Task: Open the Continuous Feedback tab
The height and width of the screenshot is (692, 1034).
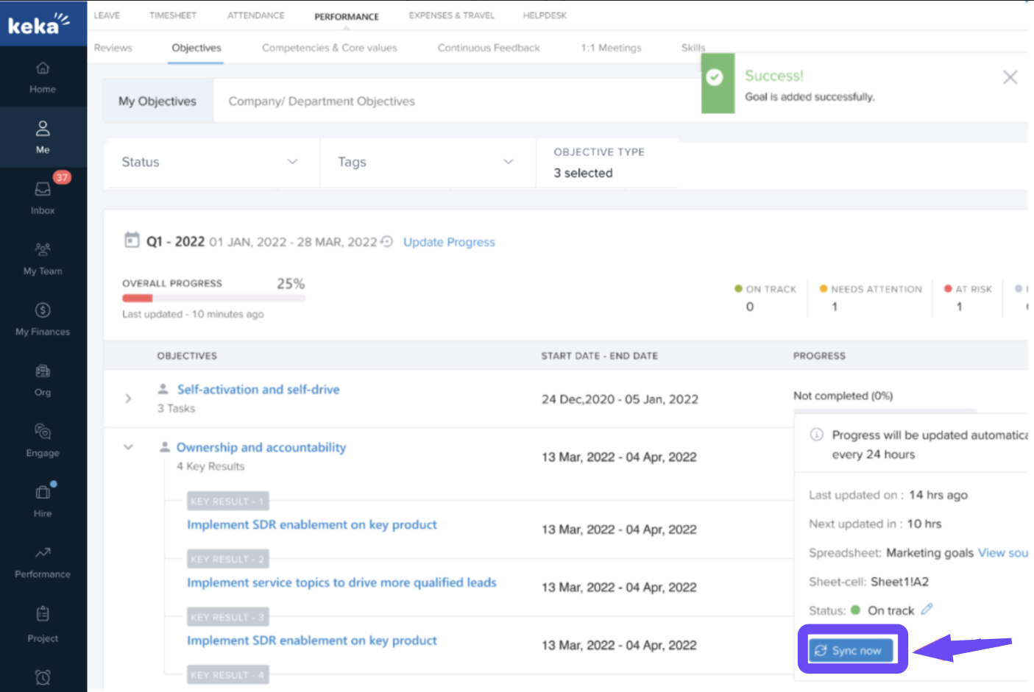Action: [x=488, y=48]
